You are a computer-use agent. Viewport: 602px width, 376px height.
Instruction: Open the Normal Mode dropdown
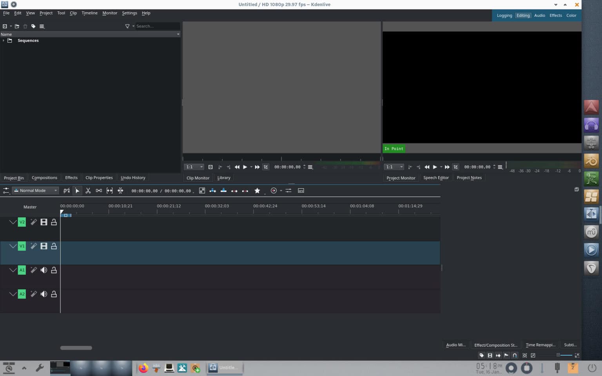[x=35, y=190]
